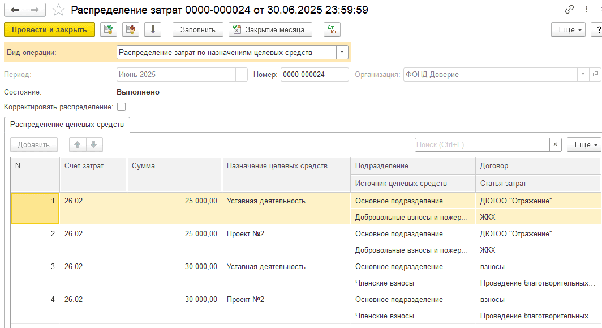The height and width of the screenshot is (328, 602).
Task: Click Провести и закрыть button
Action: (x=49, y=29)
